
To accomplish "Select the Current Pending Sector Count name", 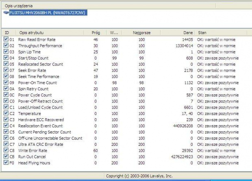I will pos(45,132).
